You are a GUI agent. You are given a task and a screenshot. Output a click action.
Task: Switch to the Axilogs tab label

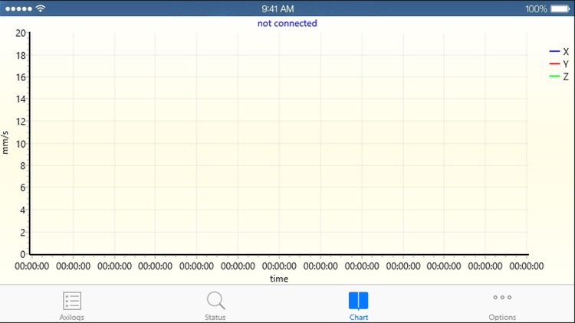click(72, 317)
